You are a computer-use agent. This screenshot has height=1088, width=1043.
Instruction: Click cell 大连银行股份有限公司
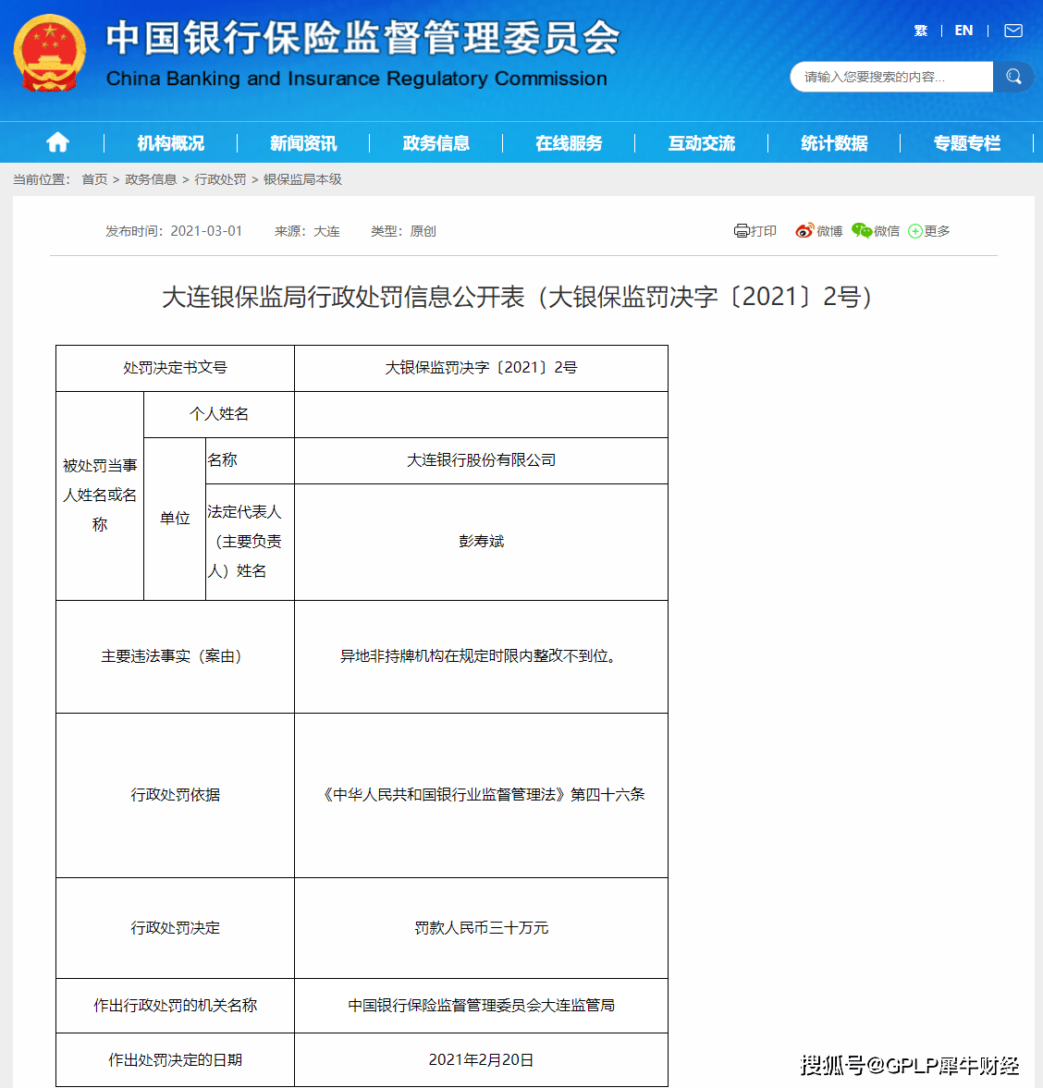tap(481, 460)
